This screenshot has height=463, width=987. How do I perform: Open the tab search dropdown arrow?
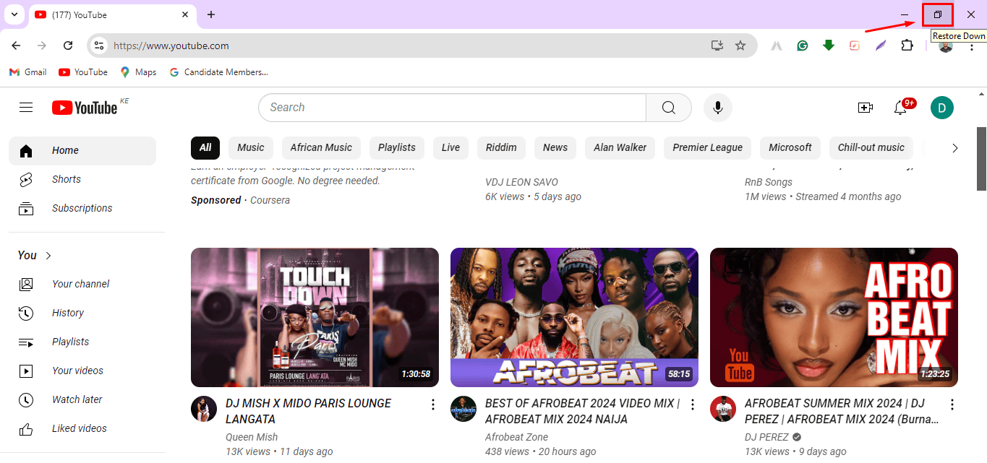coord(14,14)
